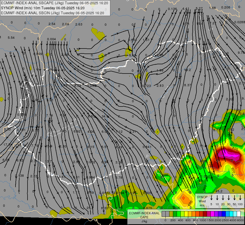This screenshot has height=225, width=245.
Task: Click the map value 1.68
Action: click(x=212, y=8)
